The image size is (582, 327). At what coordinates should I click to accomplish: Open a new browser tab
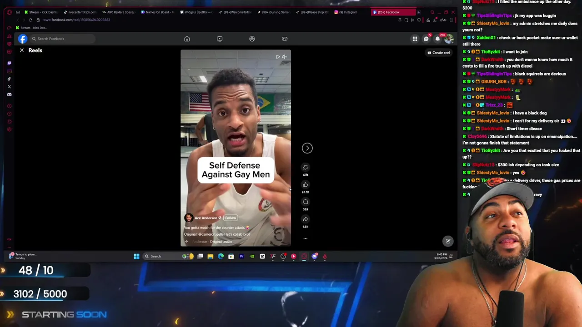[x=419, y=12]
